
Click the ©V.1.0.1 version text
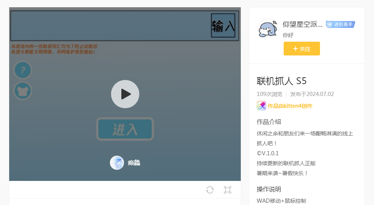268,153
